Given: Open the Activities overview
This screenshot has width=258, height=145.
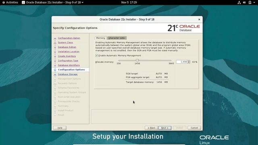Looking at the screenshot, I should [10, 2].
